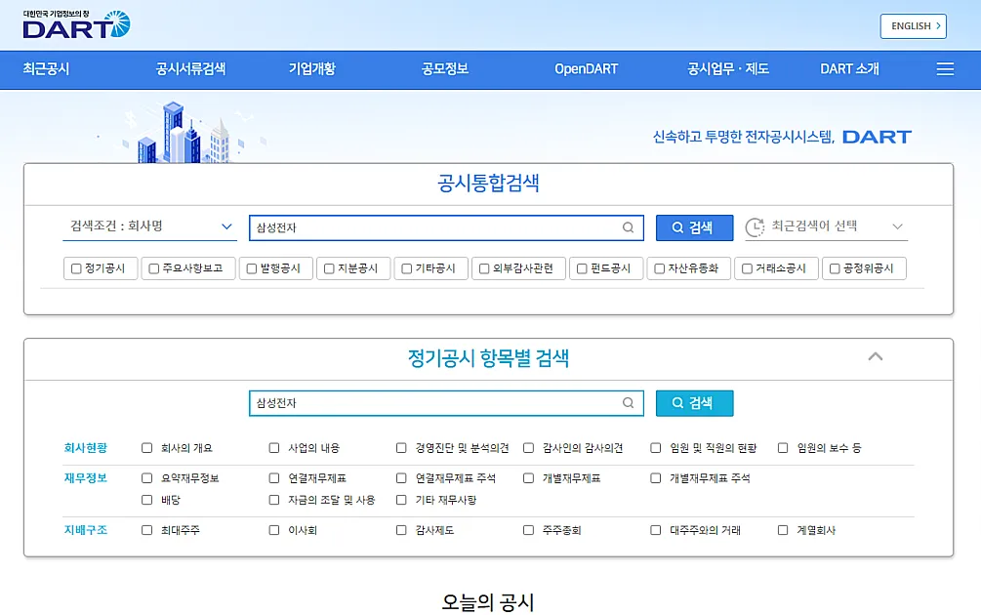
Task: Focus 공시통합검색 company name input field
Action: (446, 227)
